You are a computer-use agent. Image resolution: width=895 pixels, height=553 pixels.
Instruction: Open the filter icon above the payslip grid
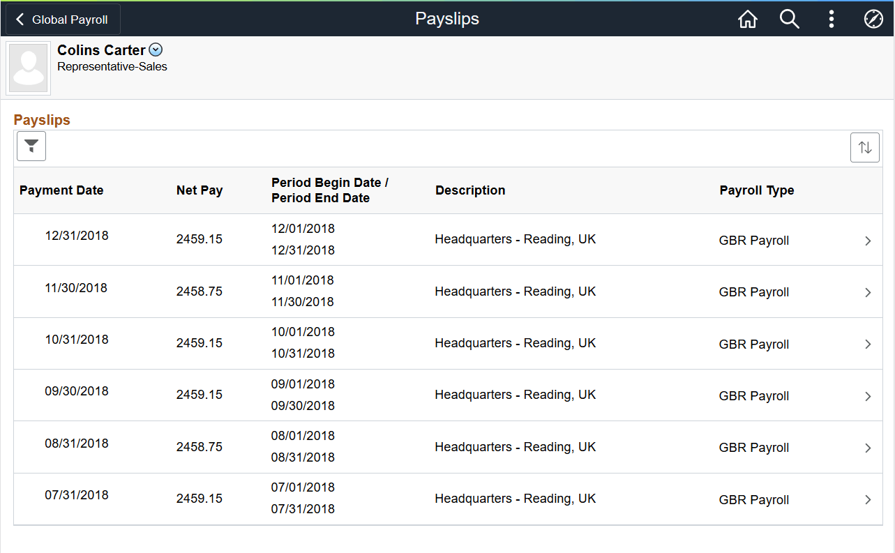point(31,146)
